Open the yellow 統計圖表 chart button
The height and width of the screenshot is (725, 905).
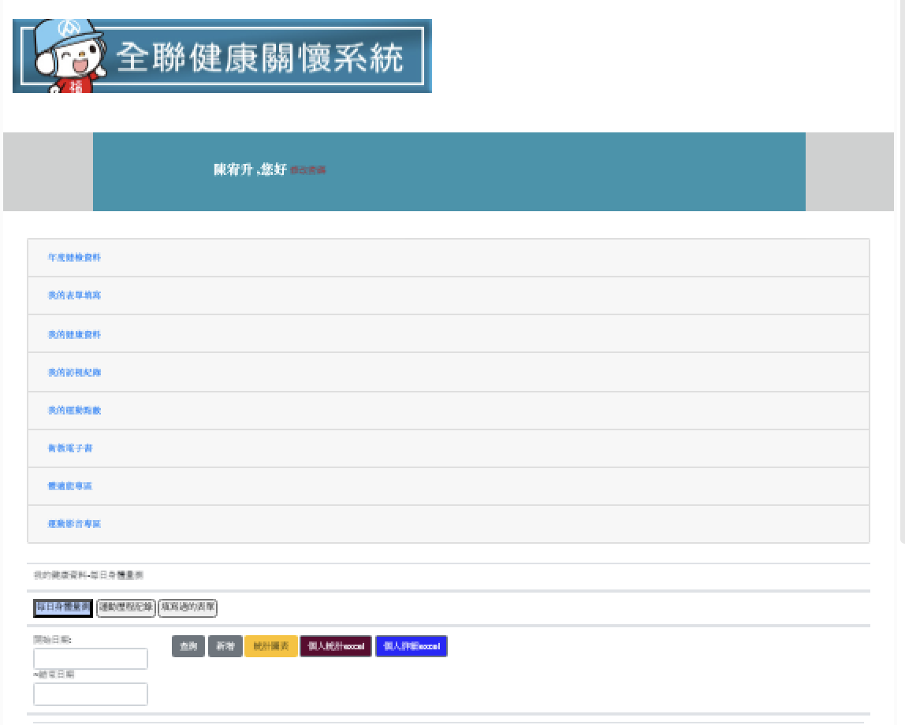(x=271, y=646)
